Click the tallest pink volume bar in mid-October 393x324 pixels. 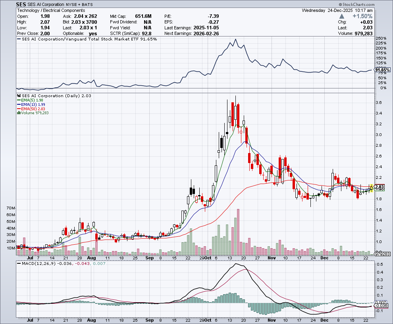(x=238, y=232)
